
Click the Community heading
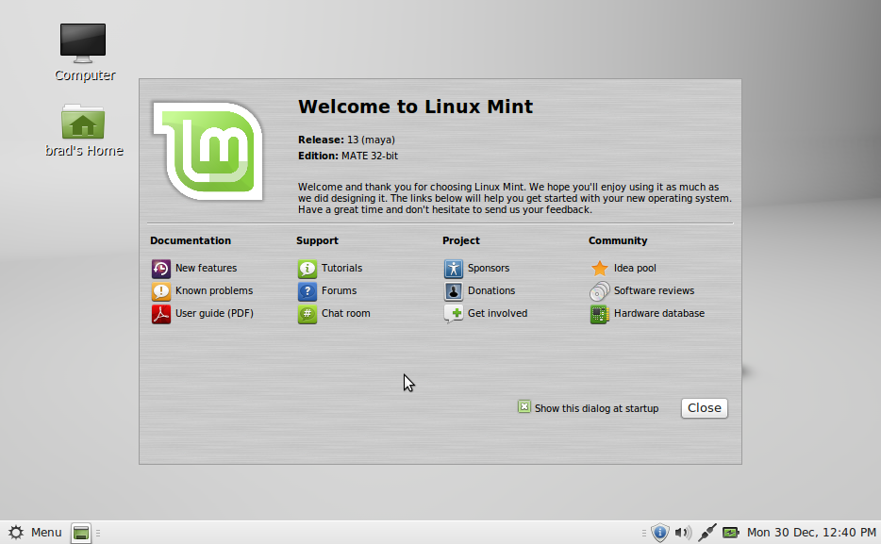618,240
